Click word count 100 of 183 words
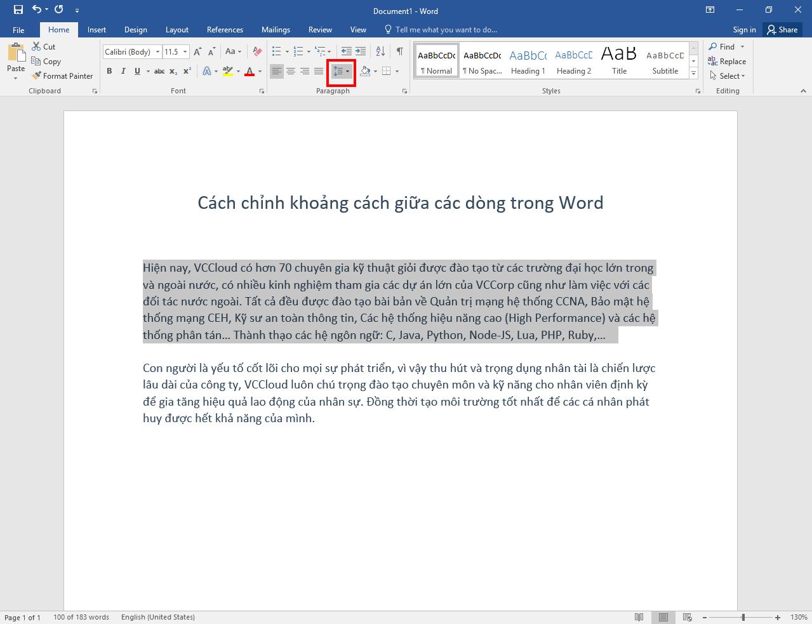 pyautogui.click(x=81, y=617)
